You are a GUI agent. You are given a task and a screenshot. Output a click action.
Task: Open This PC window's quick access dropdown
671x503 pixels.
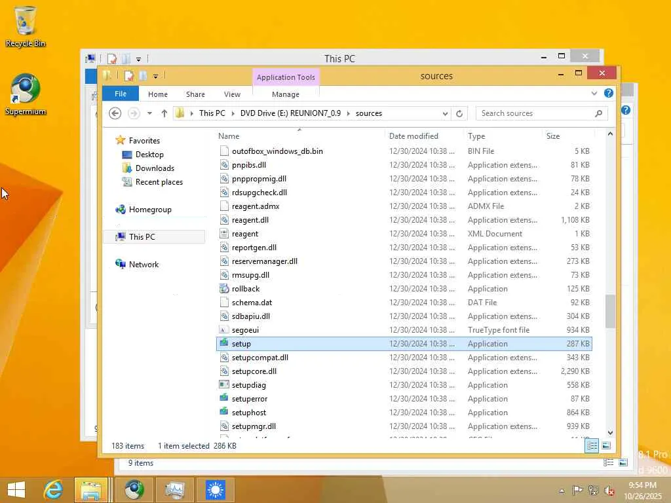139,59
